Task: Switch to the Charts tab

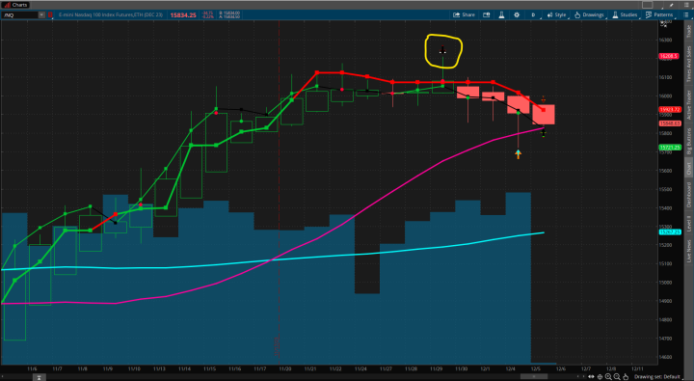Action: point(15,5)
